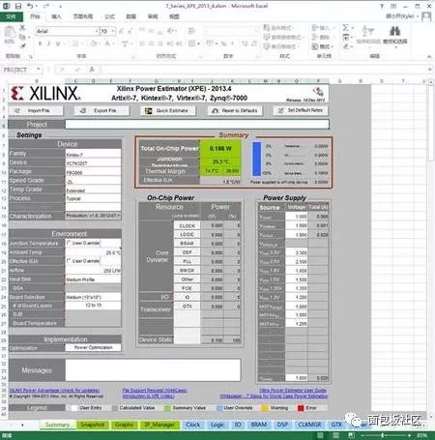Open Xilinx Power Estimator User Guide link
435x440 pixels.
tap(293, 391)
